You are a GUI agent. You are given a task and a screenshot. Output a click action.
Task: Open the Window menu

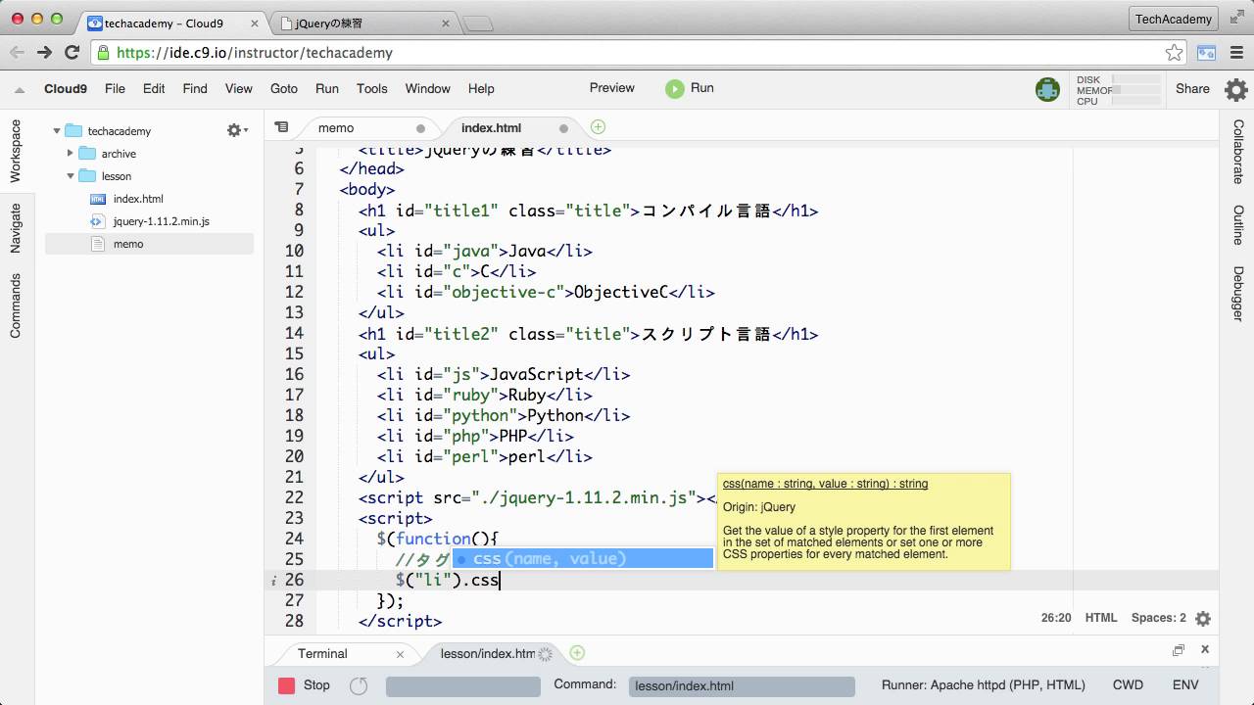click(x=428, y=88)
